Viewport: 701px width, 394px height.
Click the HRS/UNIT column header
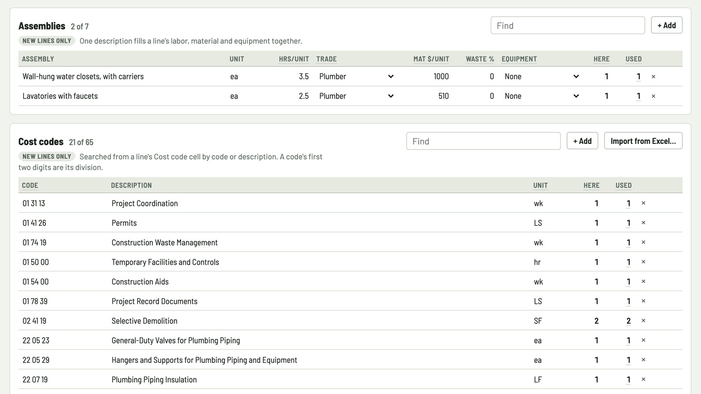294,59
